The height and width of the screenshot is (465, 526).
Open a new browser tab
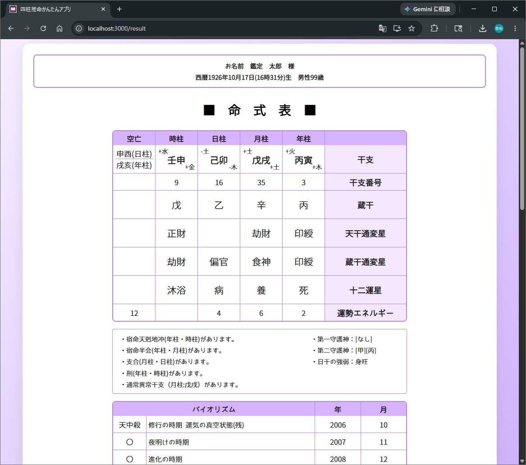tap(119, 9)
